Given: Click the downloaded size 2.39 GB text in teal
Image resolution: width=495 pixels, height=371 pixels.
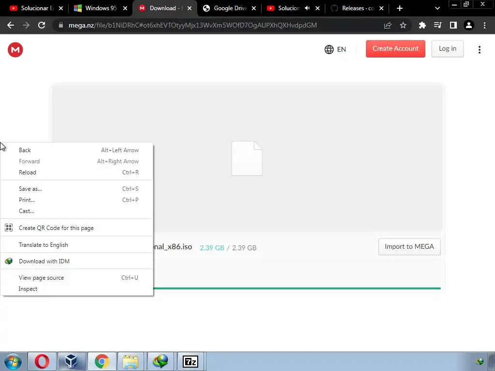Looking at the screenshot, I should (x=212, y=248).
